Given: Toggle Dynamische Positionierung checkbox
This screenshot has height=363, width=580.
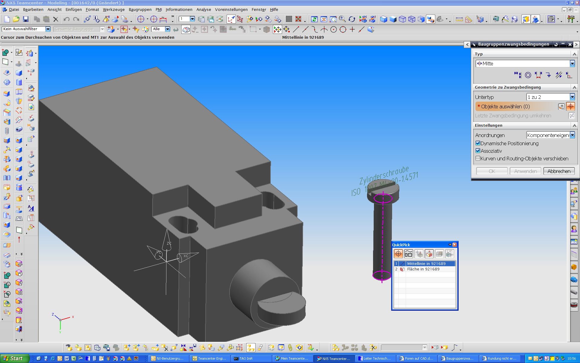Looking at the screenshot, I should (478, 143).
